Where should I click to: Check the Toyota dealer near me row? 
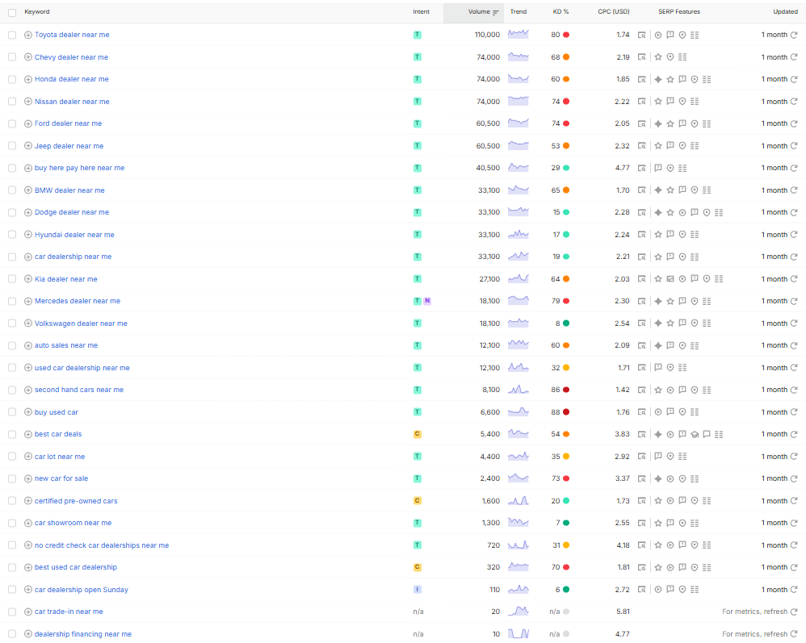(12, 35)
